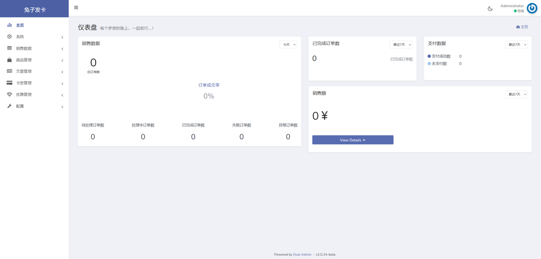This screenshot has height=259, width=541.
Task: Open the 今天 dropdown in 销售数据 card
Action: pyautogui.click(x=288, y=45)
